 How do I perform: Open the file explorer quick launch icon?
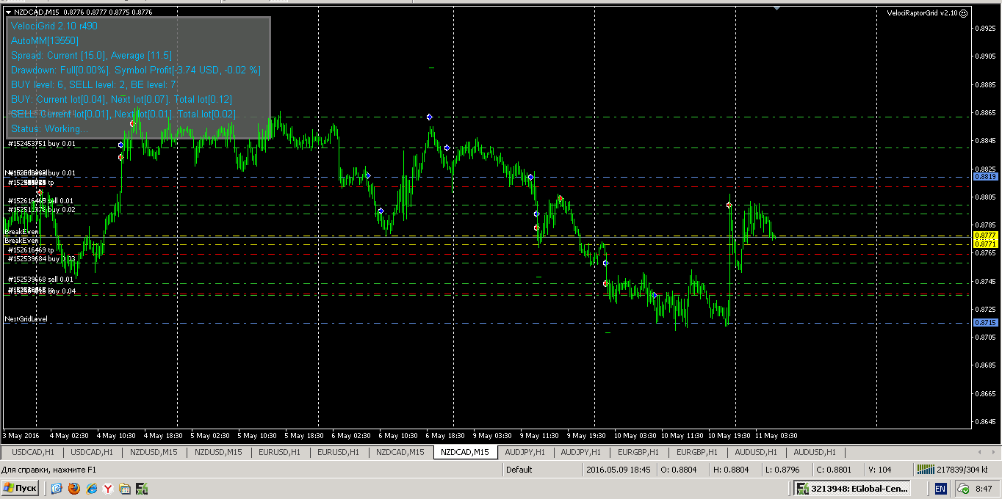(125, 488)
